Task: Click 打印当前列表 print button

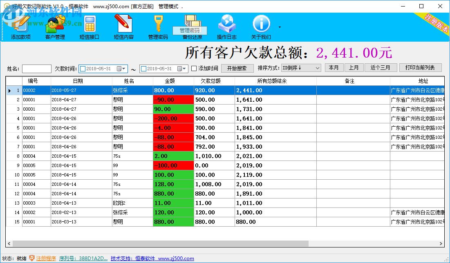Action: [420, 68]
